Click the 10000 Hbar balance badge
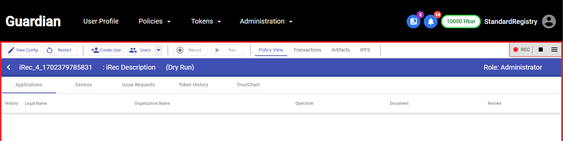Image resolution: width=563 pixels, height=141 pixels. coord(460,22)
